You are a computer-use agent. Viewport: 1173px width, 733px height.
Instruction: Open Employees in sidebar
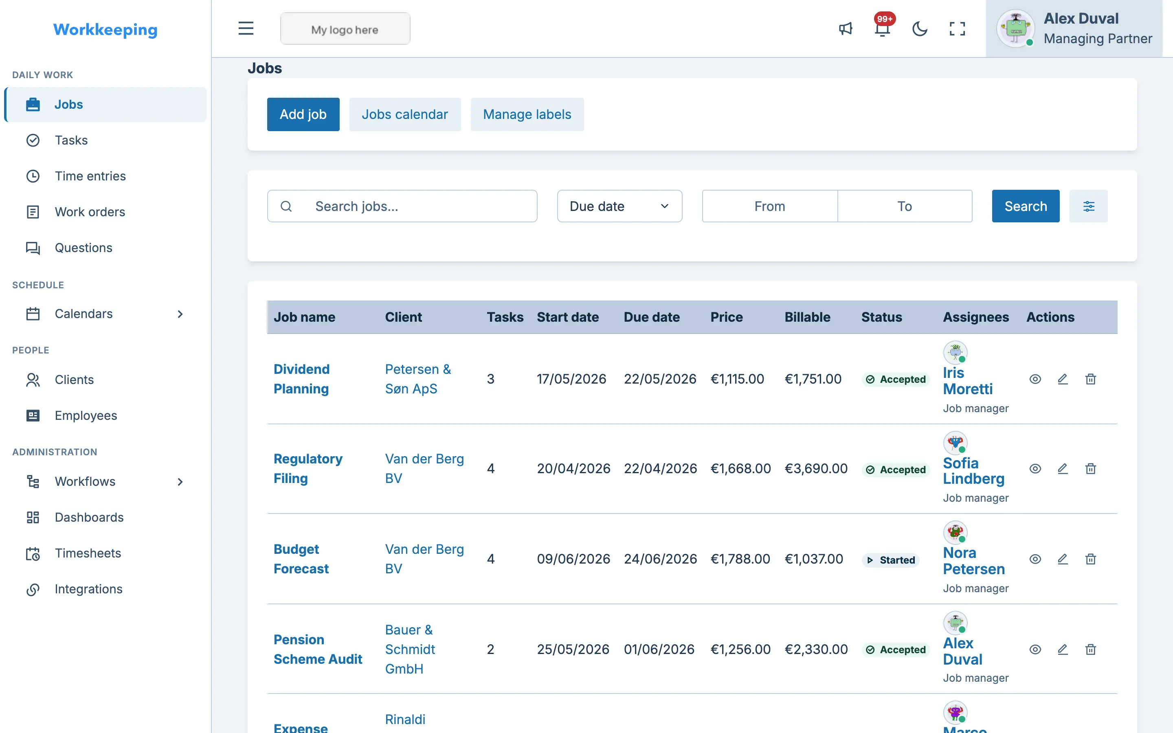(x=105, y=415)
